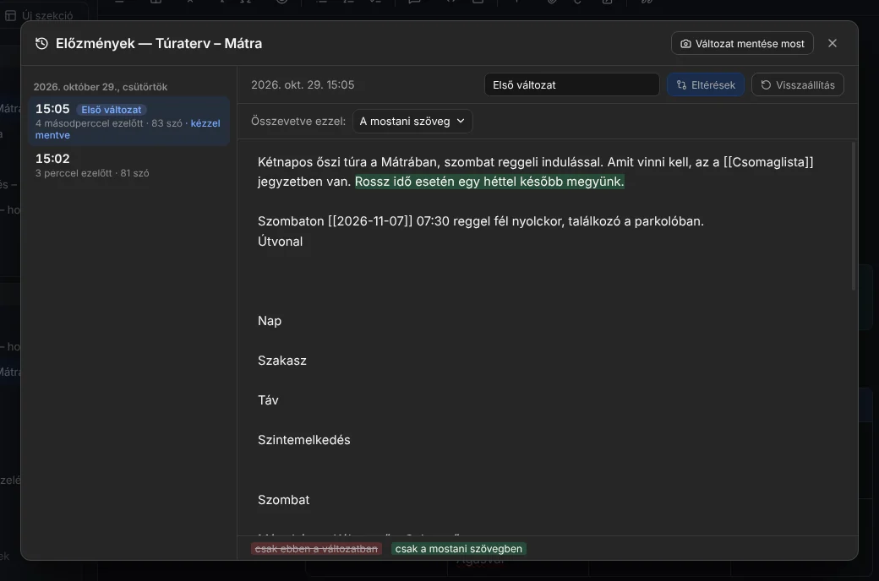This screenshot has width=879, height=581.
Task: Close the Előzmények dialog
Action: coord(833,44)
